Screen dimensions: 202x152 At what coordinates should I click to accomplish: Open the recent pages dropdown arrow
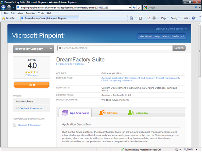tap(14, 8)
